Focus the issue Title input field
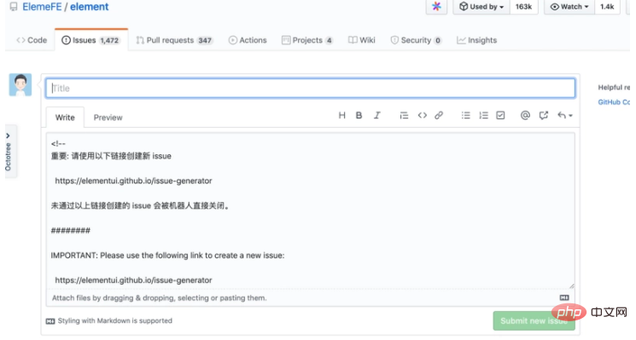The height and width of the screenshot is (340, 636). pos(310,89)
